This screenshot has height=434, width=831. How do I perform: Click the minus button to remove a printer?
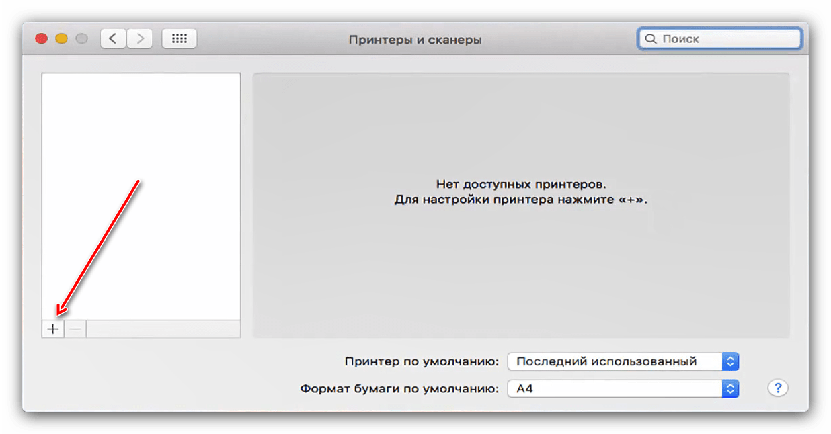coord(75,329)
